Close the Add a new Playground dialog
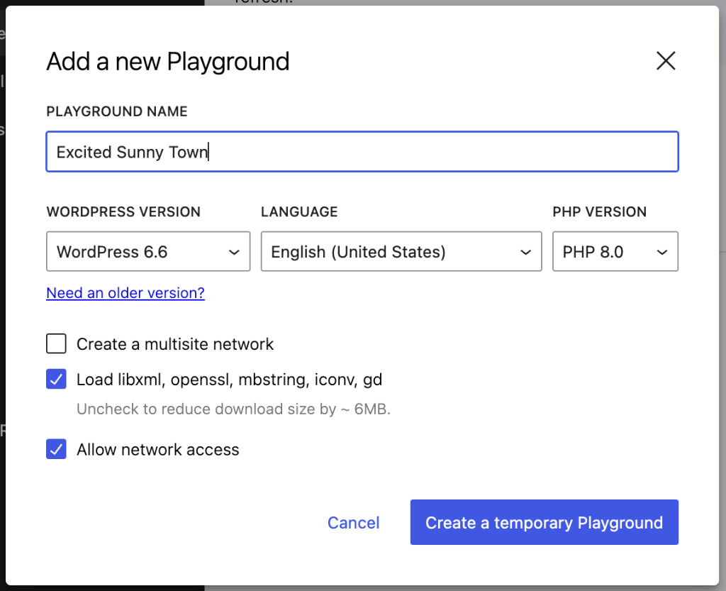The height and width of the screenshot is (591, 726). pyautogui.click(x=666, y=61)
